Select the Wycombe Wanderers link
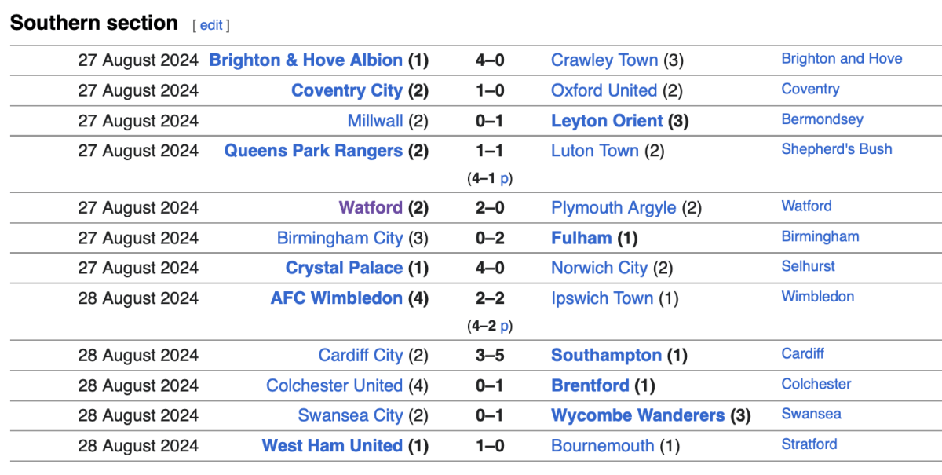 pyautogui.click(x=637, y=416)
